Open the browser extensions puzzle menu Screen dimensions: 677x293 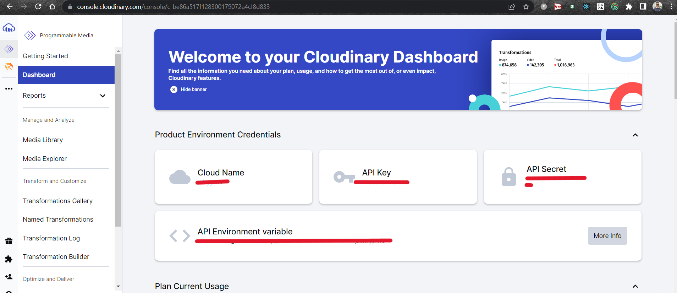[x=629, y=7]
